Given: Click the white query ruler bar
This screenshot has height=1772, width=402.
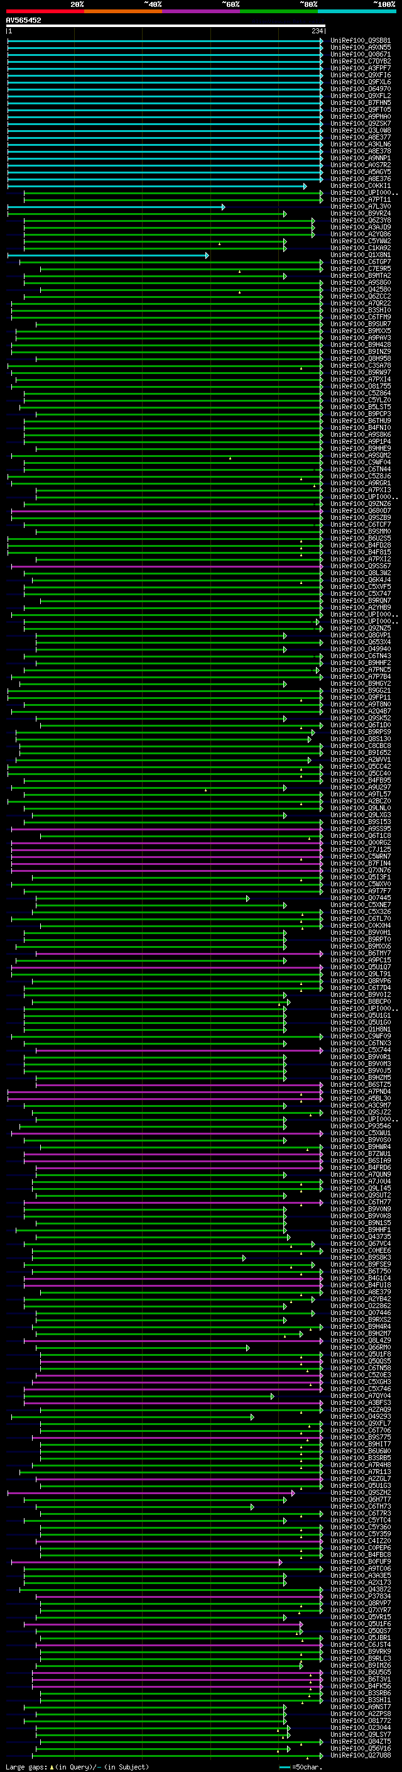Looking at the screenshot, I should pos(166,25).
